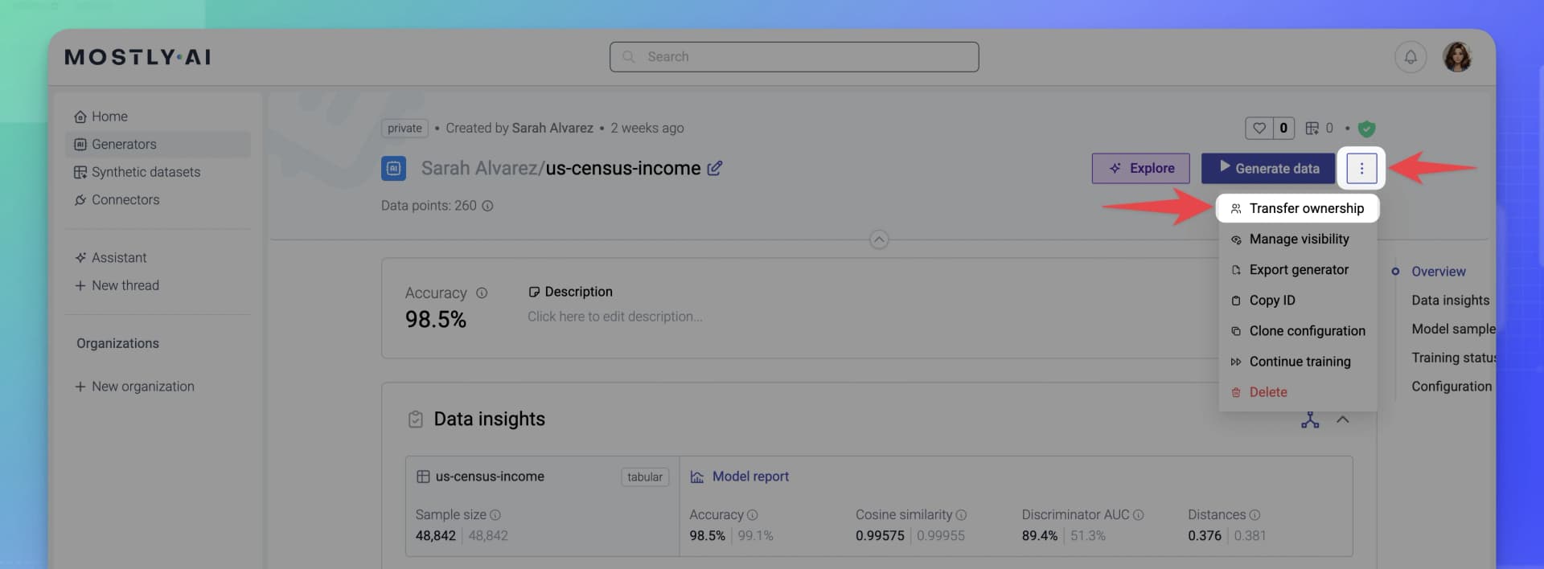The image size is (1544, 569).
Task: Click the tabular badge on us-census-income table
Action: [645, 477]
